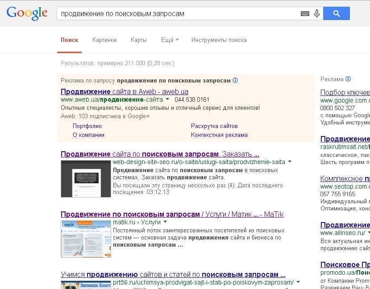Switch to the Картинки tab
The image size is (370, 289).
(104, 40)
